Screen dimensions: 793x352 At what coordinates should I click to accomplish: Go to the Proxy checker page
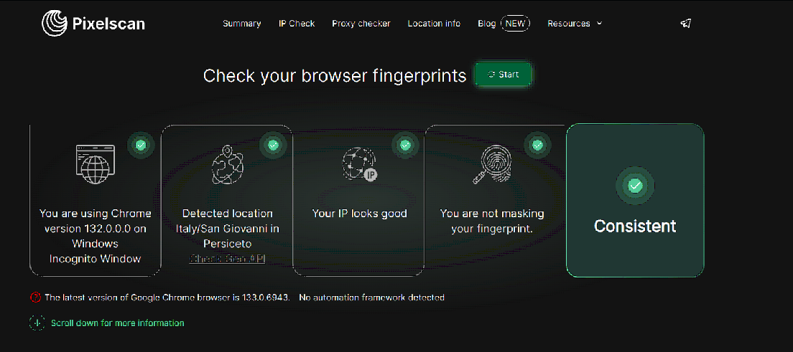[x=361, y=24]
